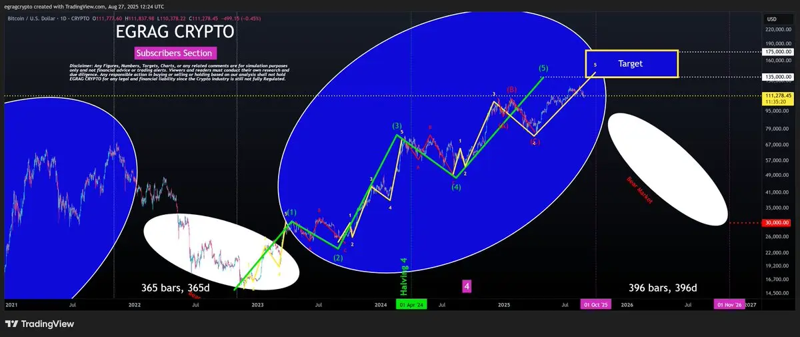This screenshot has height=337, width=800.
Task: Click the green wave label '(2)'
Action: 338,258
